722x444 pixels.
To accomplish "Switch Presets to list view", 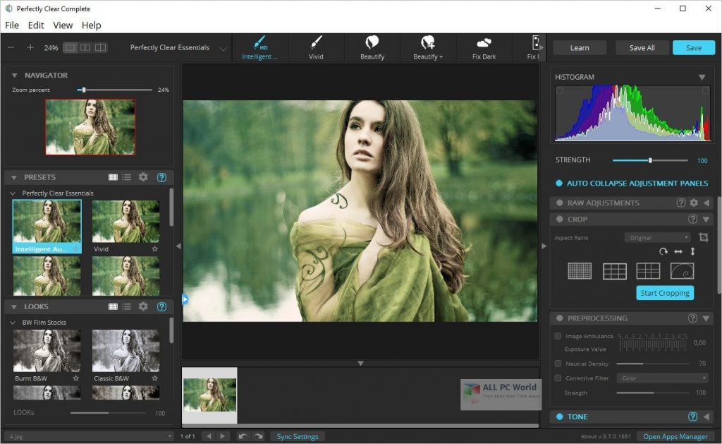I will coord(126,177).
